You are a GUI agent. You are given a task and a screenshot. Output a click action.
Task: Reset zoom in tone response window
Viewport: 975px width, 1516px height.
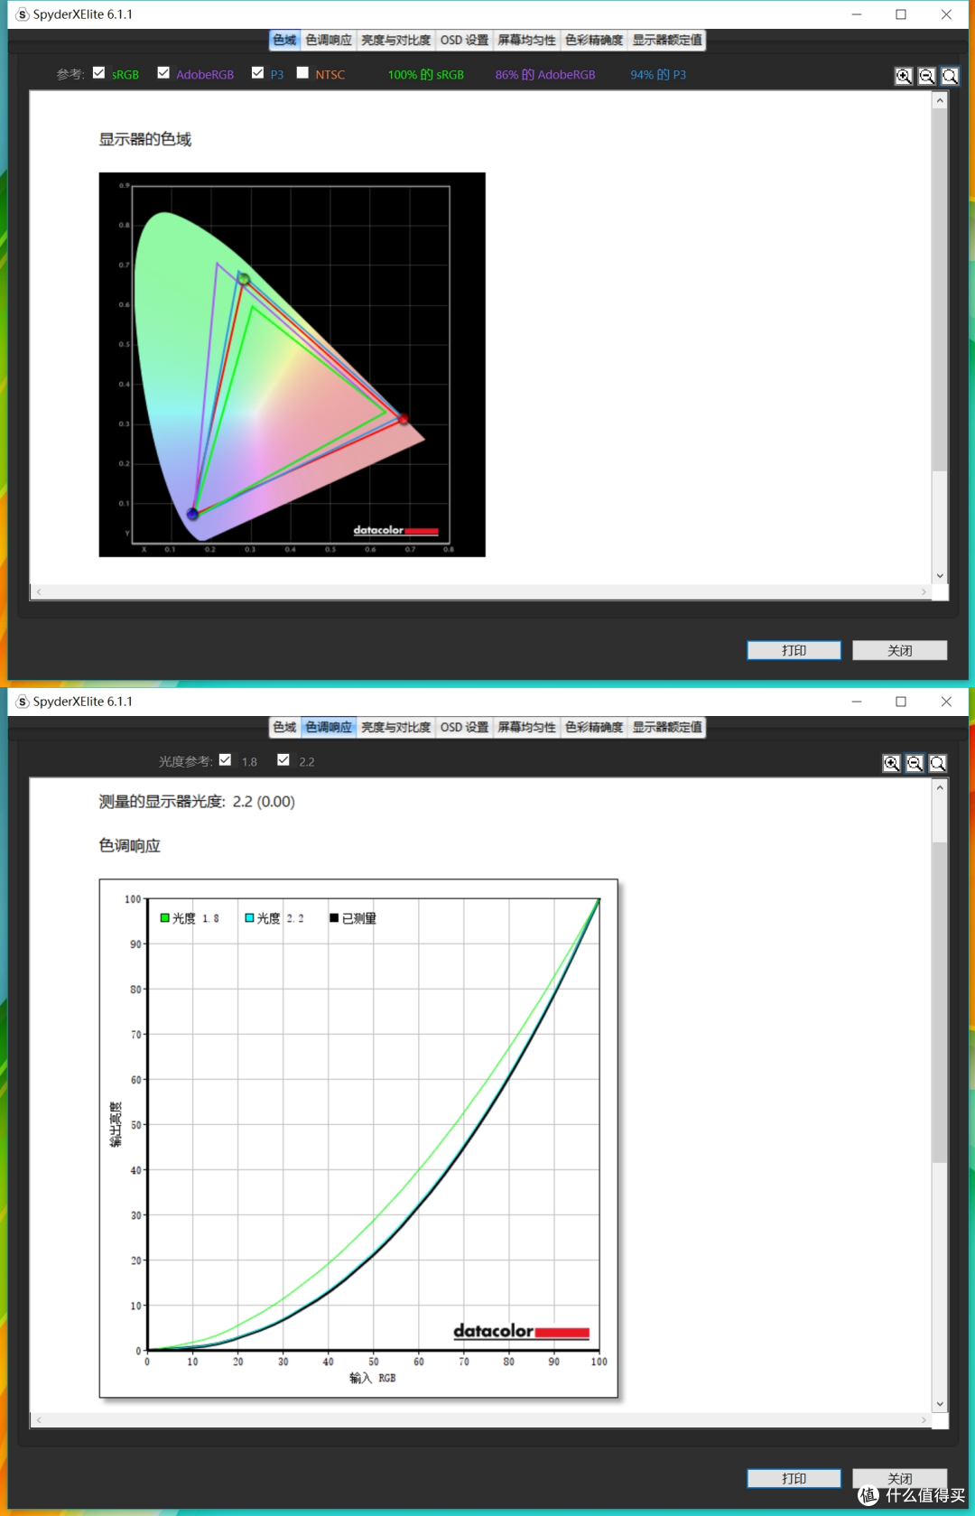coord(938,764)
